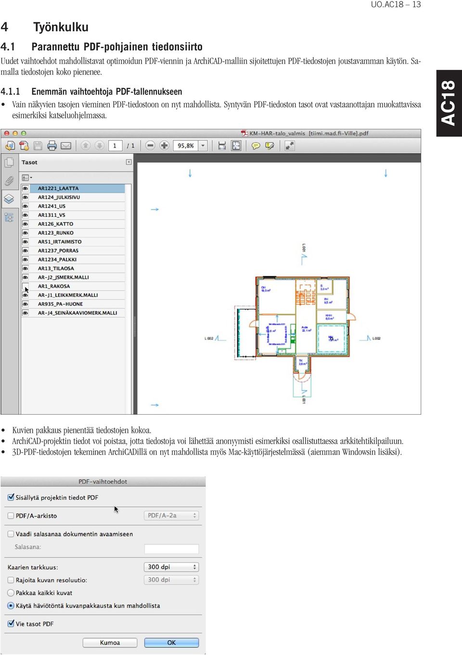Open the attachments paperclip panel
Screen dimensions: 462x655
[9, 181]
